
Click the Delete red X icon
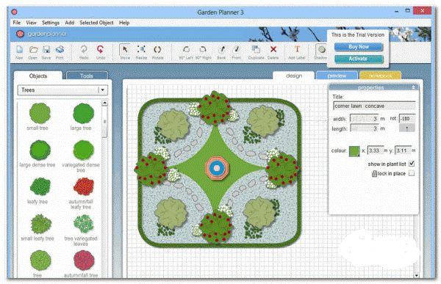(x=273, y=49)
